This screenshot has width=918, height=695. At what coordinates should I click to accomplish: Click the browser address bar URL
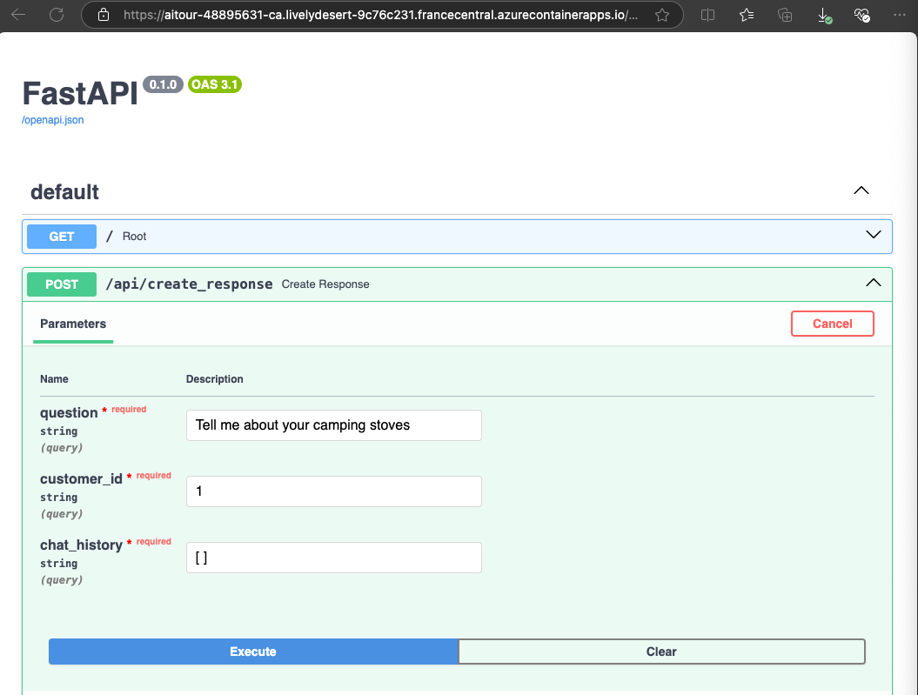click(x=380, y=15)
